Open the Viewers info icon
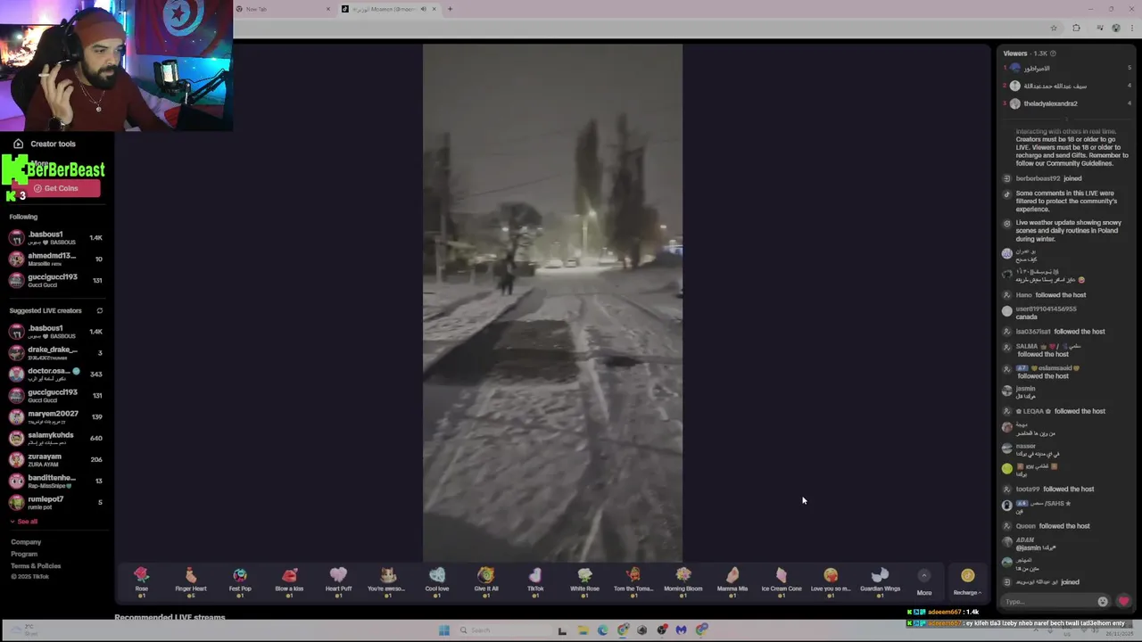1142x642 pixels. [x=1053, y=53]
